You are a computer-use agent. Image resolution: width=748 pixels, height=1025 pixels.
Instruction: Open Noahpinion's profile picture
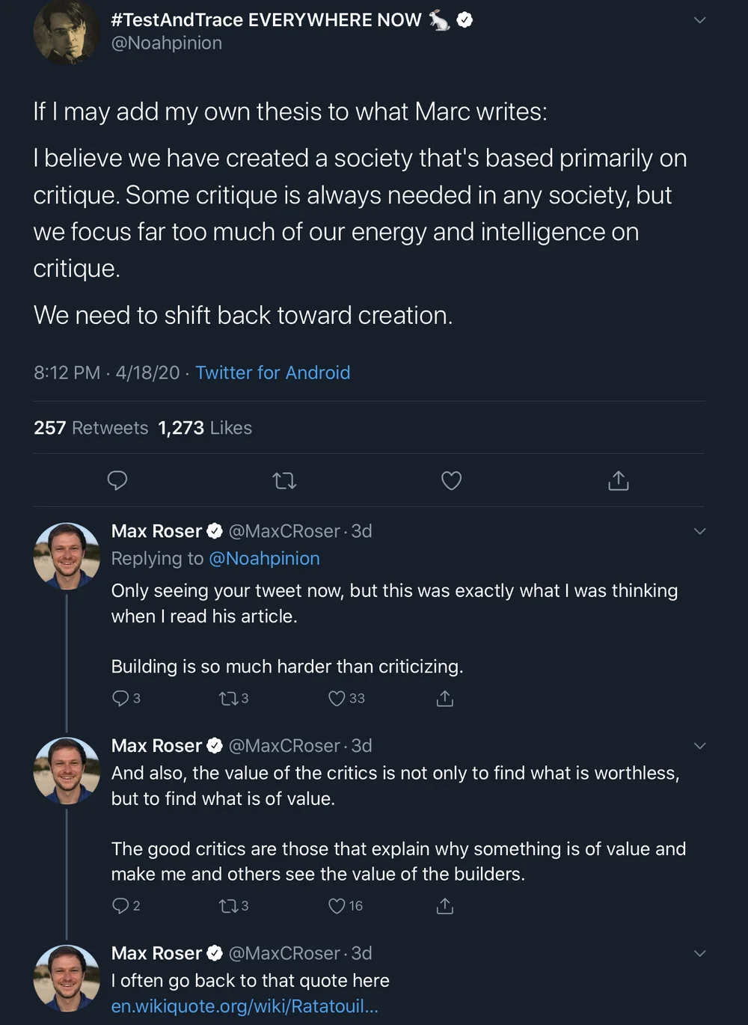tap(67, 31)
